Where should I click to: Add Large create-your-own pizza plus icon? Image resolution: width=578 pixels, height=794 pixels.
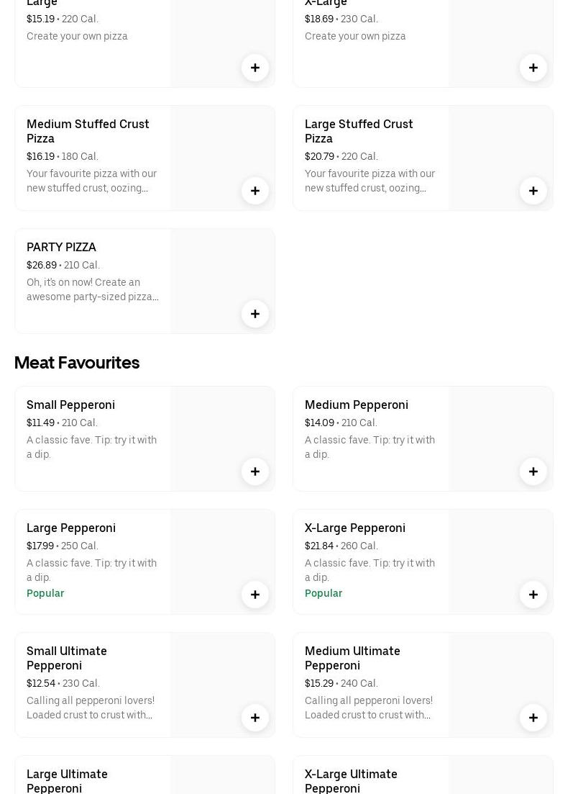[255, 68]
